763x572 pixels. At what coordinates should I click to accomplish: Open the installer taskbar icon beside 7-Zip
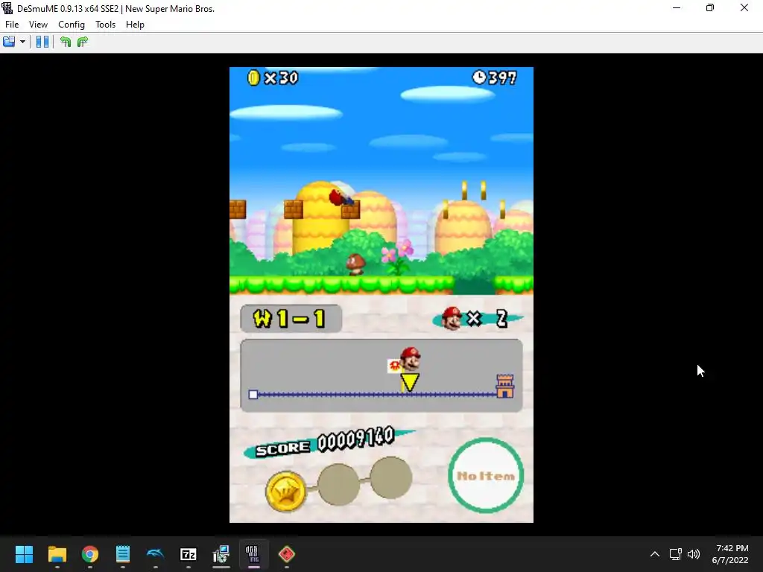pyautogui.click(x=221, y=554)
